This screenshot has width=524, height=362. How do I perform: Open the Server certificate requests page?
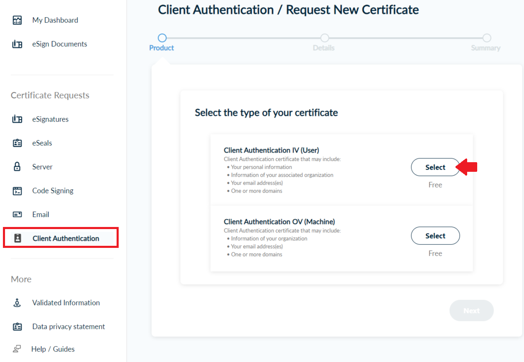click(42, 167)
